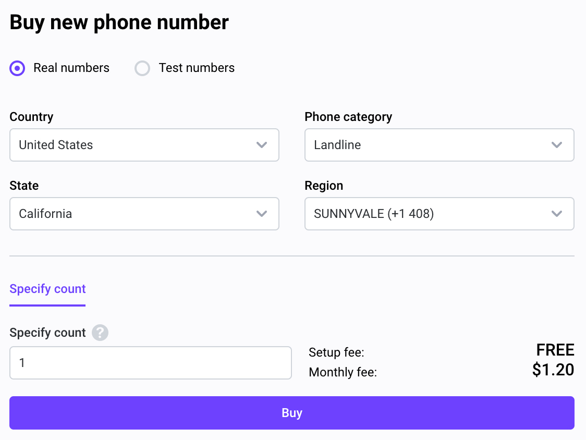This screenshot has height=440, width=586.
Task: Select the Real numbers radio button
Action: tap(17, 68)
